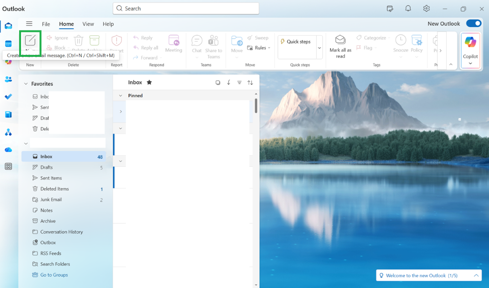This screenshot has height=288, width=489.
Task: Open the Mail app in left rail
Action: point(9,26)
